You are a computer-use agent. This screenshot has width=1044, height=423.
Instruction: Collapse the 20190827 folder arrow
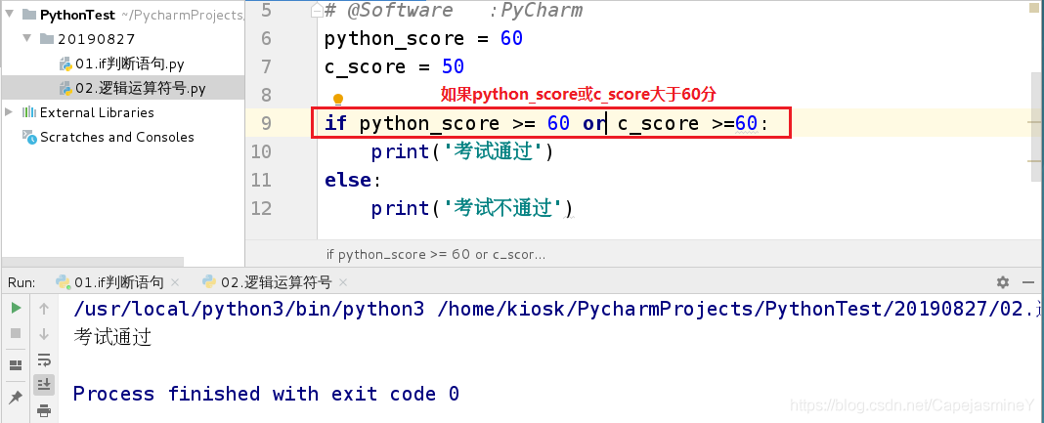[27, 38]
